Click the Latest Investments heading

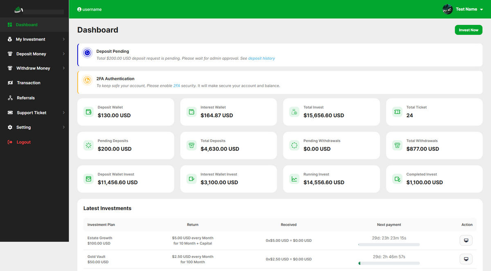pyautogui.click(x=107, y=208)
